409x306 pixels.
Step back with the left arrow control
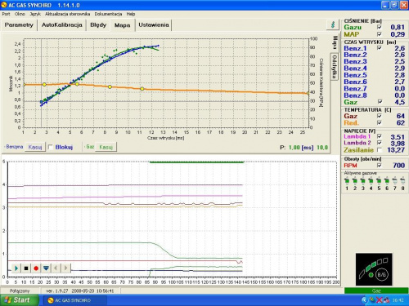[x=56, y=268]
